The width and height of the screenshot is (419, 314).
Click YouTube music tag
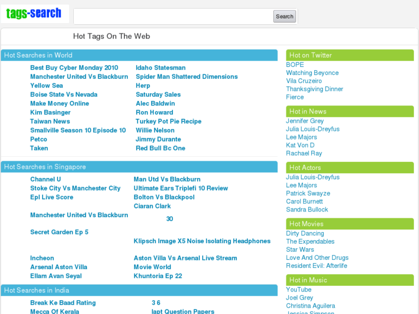299,290
